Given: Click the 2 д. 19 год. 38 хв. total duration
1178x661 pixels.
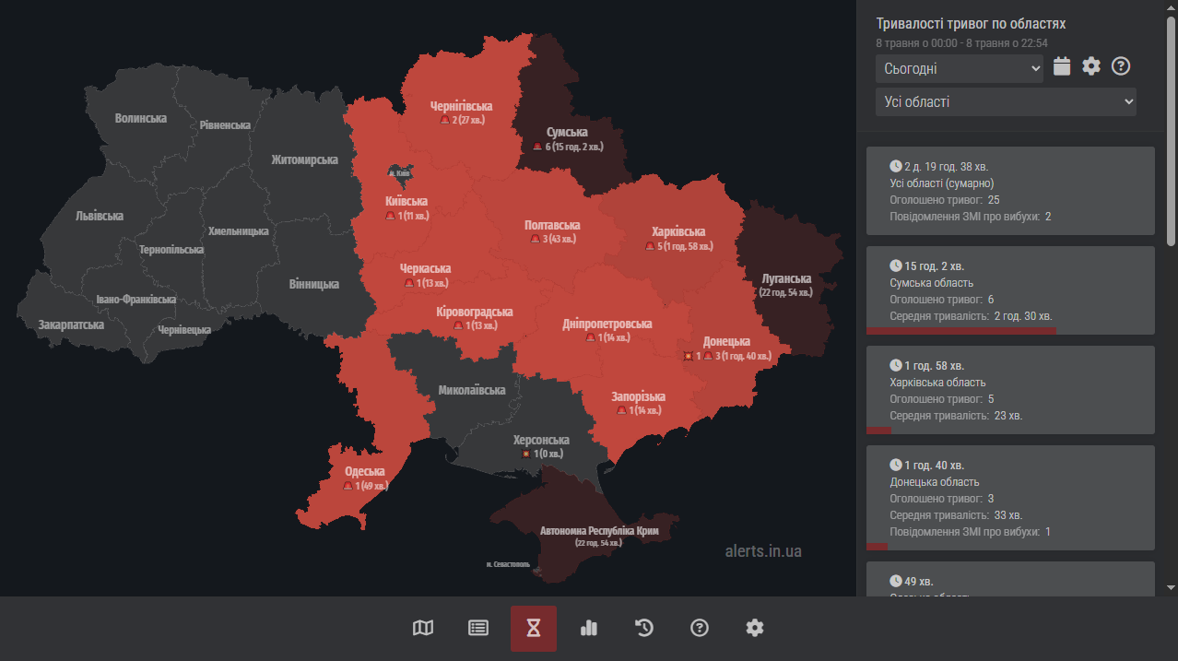Looking at the screenshot, I should point(947,166).
